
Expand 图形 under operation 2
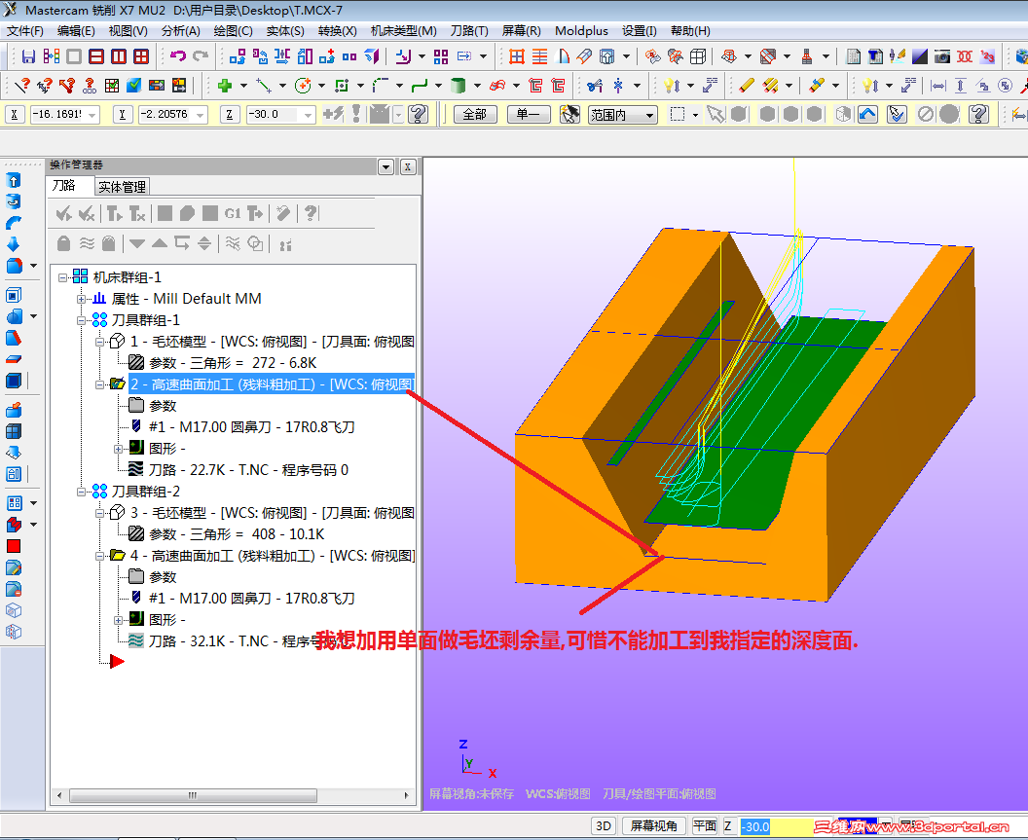[x=118, y=449]
